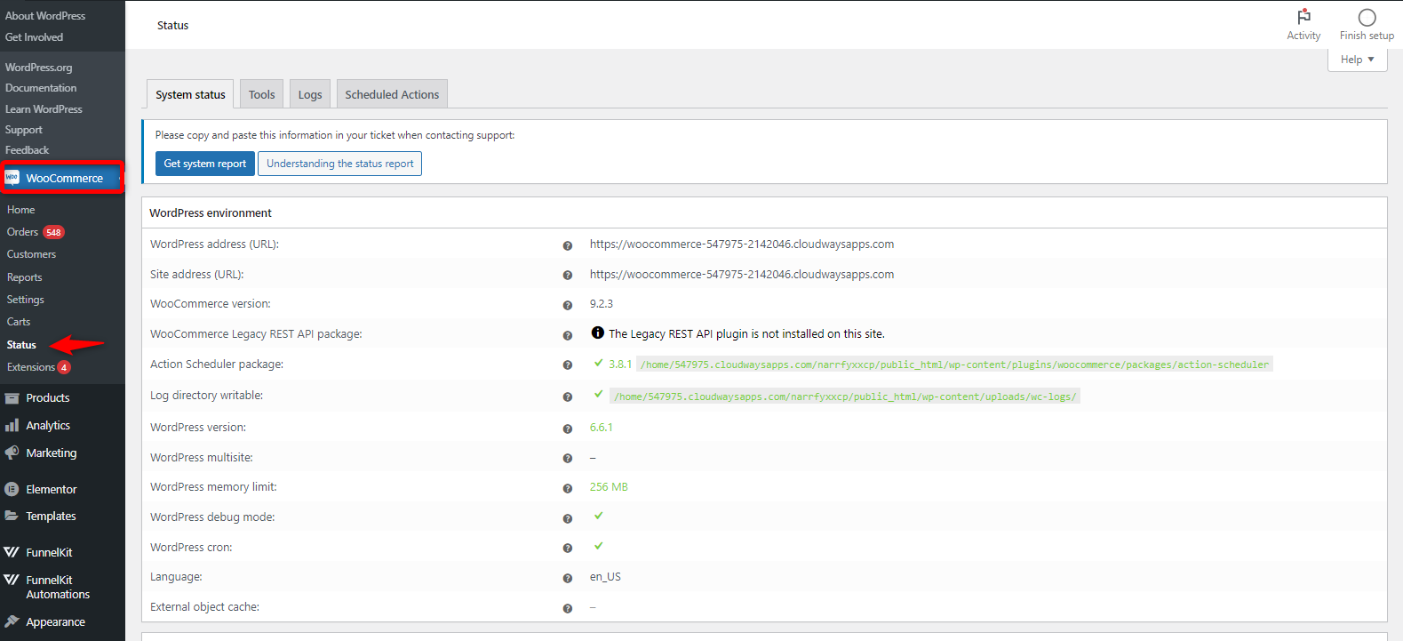Click the Elementor menu icon
This screenshot has width=1403, height=641.
pos(12,489)
